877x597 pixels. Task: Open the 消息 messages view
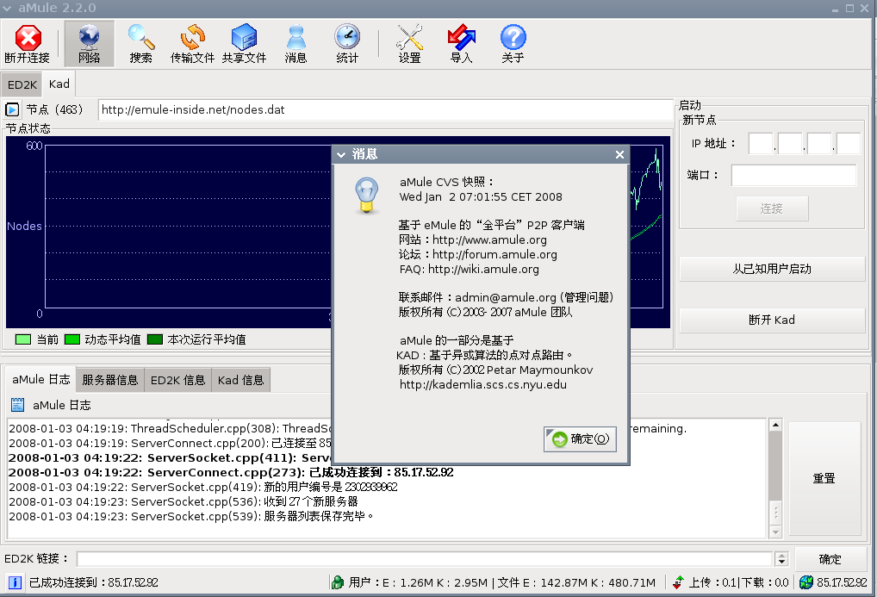[295, 44]
